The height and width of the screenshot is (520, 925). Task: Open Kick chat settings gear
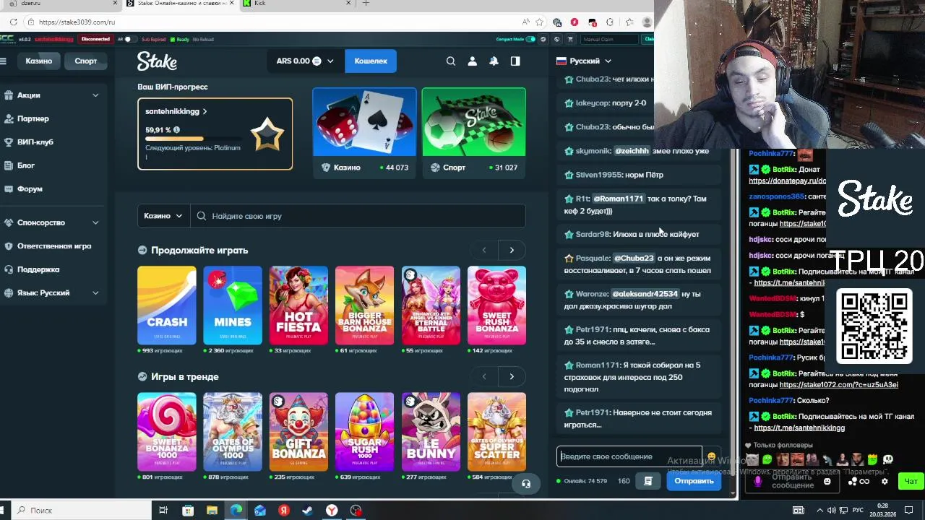(885, 481)
